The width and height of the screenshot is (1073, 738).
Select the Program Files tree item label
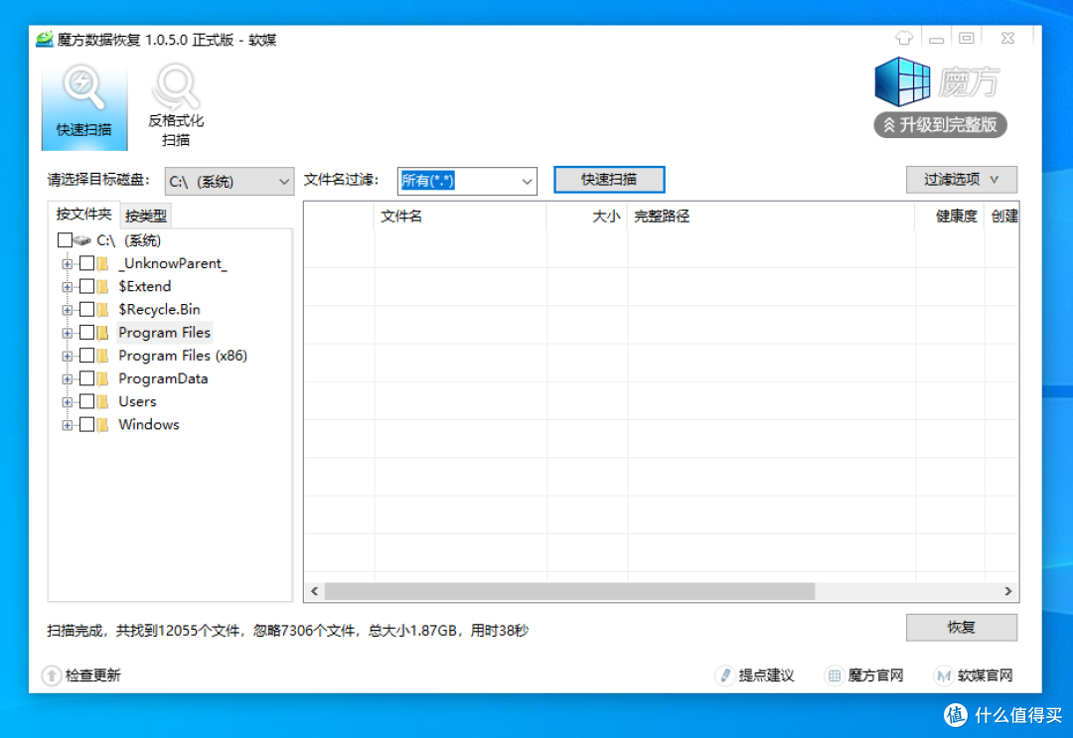[164, 333]
